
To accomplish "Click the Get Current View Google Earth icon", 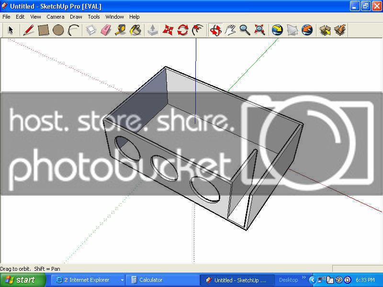I will (x=277, y=30).
